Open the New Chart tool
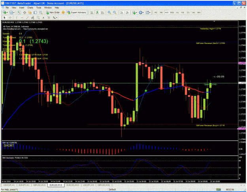247x192 pixels. coord(4,12)
